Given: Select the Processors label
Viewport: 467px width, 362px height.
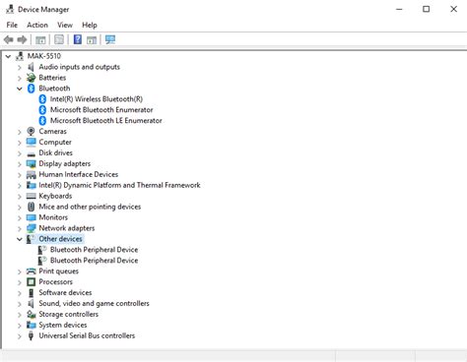Looking at the screenshot, I should 55,282.
